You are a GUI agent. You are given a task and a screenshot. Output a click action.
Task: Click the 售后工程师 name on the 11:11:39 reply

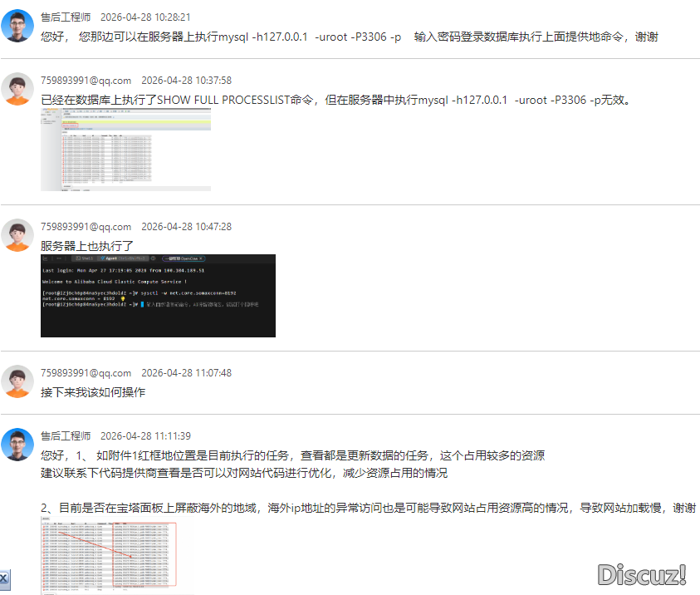click(66, 436)
